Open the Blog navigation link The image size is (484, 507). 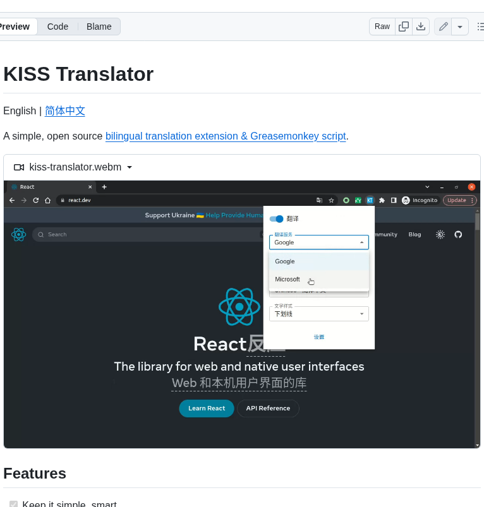coord(414,235)
